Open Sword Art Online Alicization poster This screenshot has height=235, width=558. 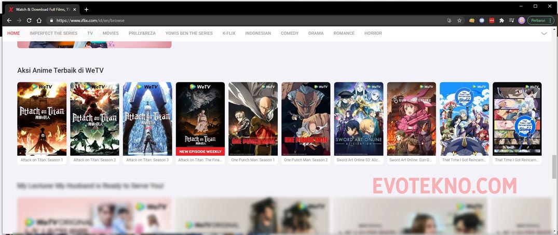(x=359, y=119)
